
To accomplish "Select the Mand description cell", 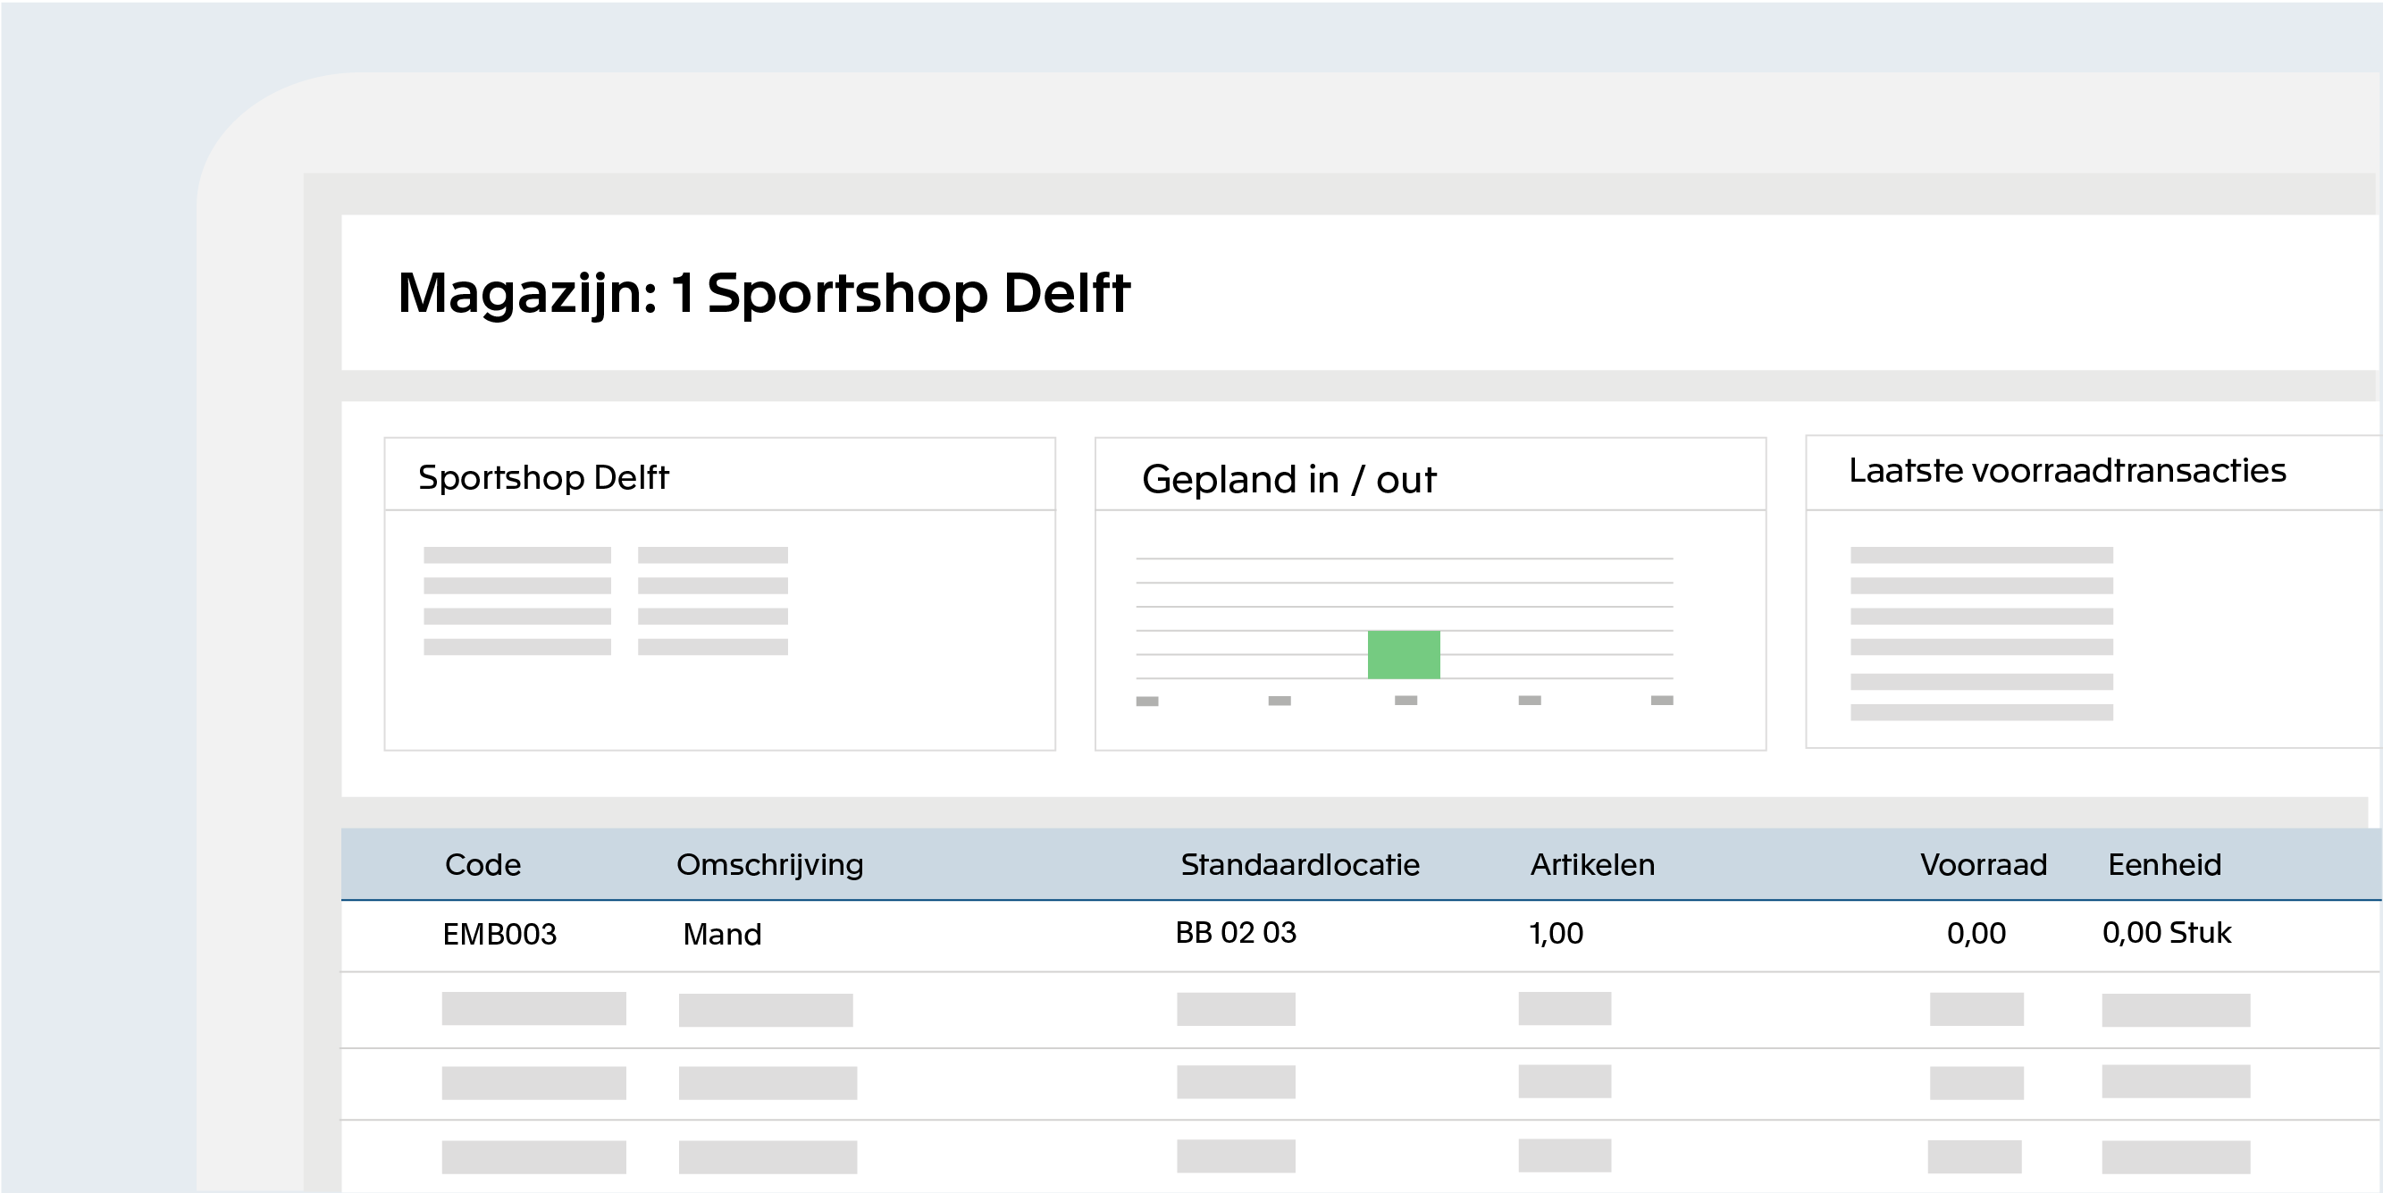I will coord(722,934).
